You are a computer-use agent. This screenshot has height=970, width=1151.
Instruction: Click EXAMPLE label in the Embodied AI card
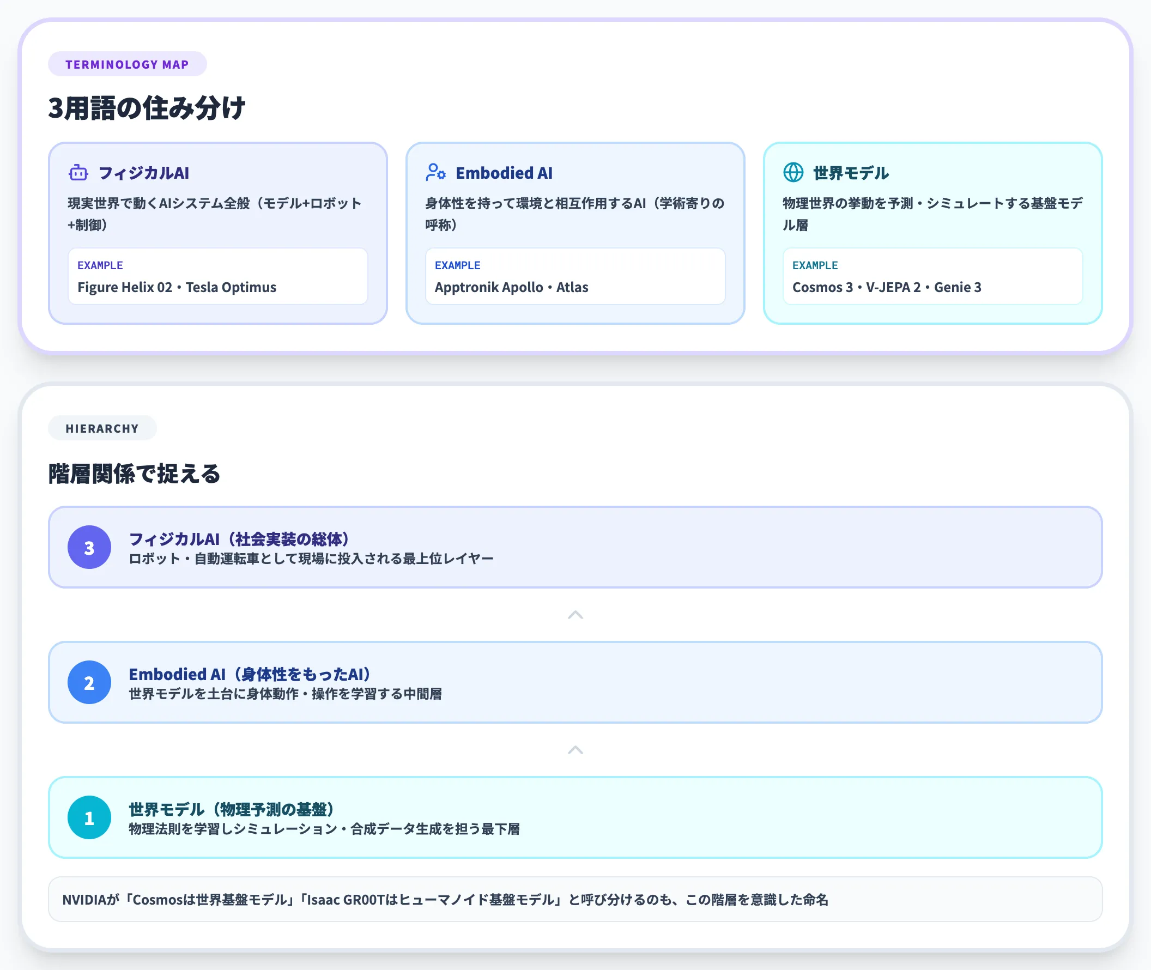coord(458,265)
